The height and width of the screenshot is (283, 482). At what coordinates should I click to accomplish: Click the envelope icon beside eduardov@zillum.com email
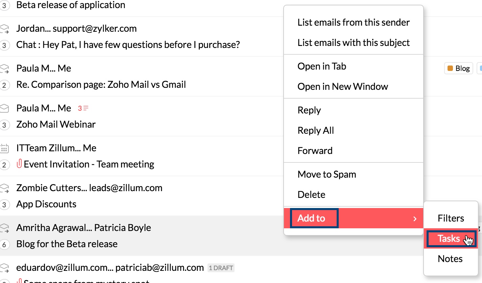(4, 268)
